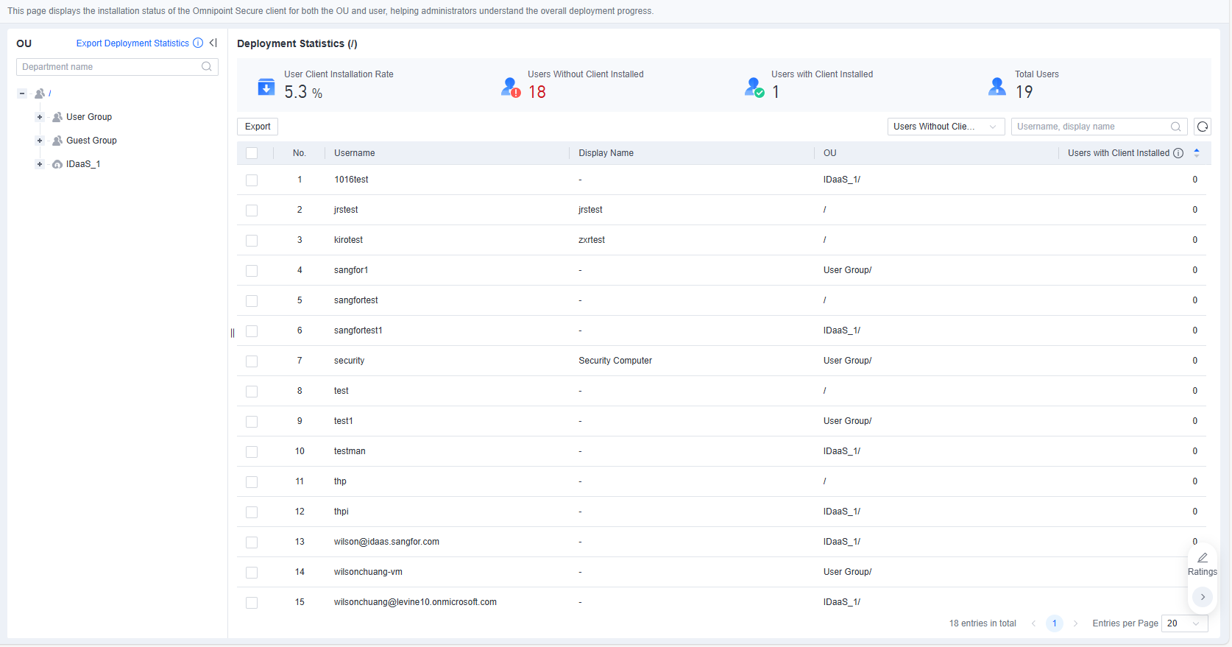Check the box for user jrstest

pos(252,211)
